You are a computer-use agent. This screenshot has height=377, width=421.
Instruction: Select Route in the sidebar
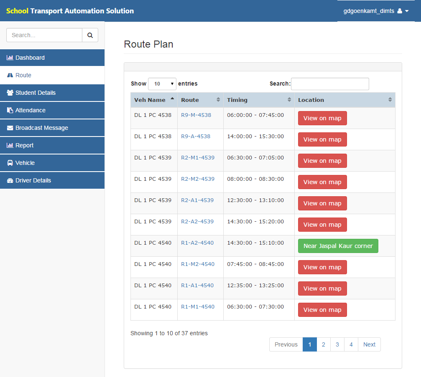click(52, 75)
